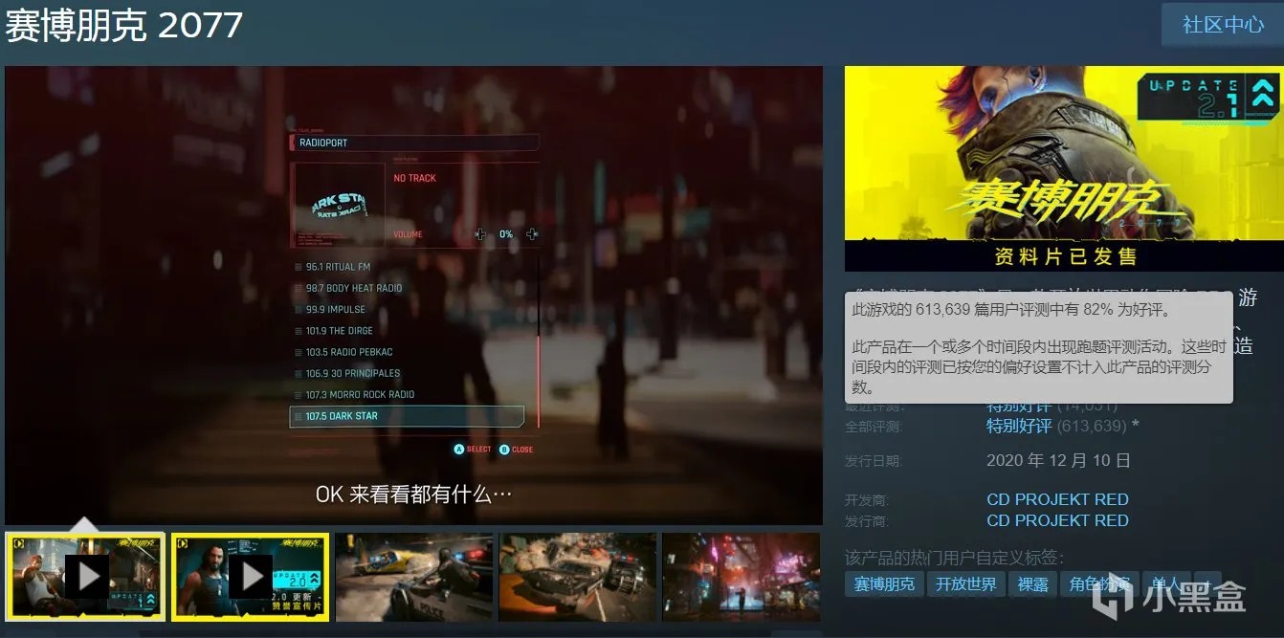Click the volume minus icon in video
Screen dimensions: 1284x638
[480, 234]
